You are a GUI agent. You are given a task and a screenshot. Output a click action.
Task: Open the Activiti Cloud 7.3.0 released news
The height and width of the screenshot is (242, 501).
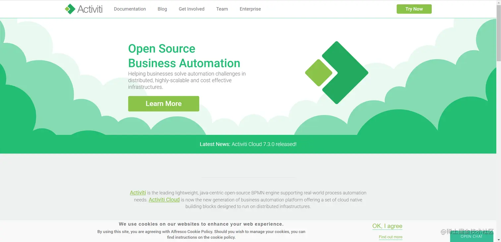264,144
